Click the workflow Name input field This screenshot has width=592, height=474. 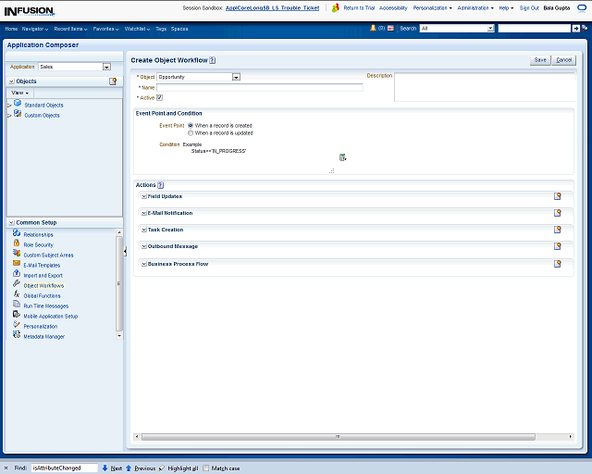(x=259, y=87)
